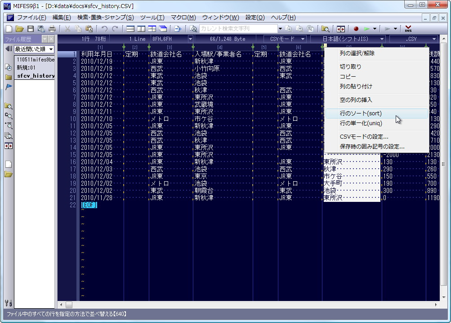Open the ファイル(F) menu
The width and height of the screenshot is (451, 323).
(x=31, y=17)
